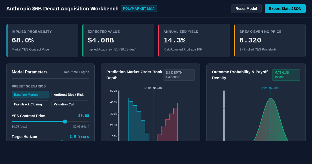Click the Model Parameters heading

tap(30, 72)
